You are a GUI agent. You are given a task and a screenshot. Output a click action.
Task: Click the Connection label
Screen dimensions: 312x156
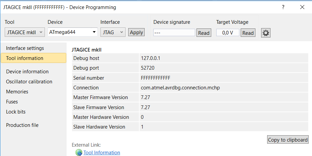coord(86,88)
